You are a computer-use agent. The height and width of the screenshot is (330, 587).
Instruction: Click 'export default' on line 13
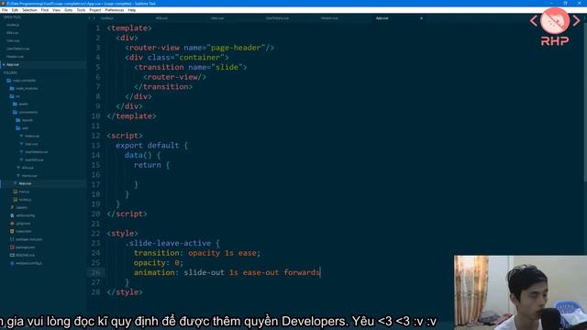(147, 145)
